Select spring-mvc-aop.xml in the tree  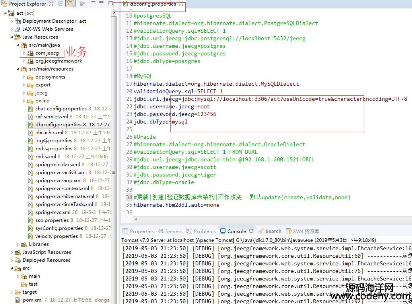tap(58, 180)
